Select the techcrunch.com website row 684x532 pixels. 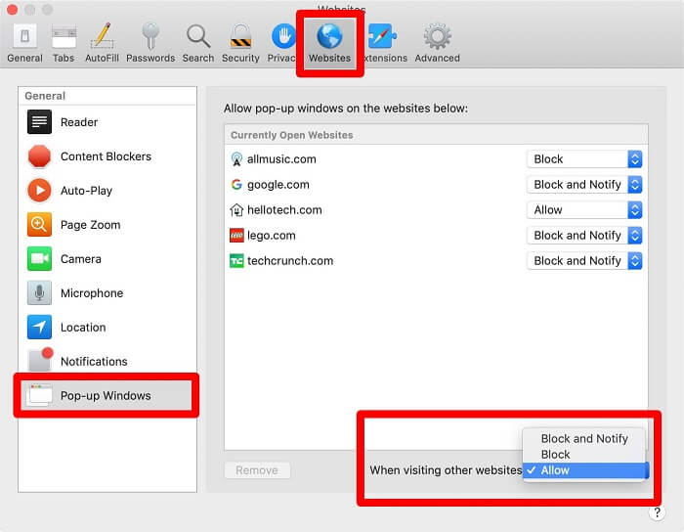click(436, 260)
